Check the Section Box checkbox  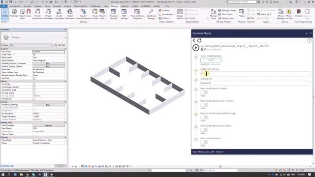(34, 99)
